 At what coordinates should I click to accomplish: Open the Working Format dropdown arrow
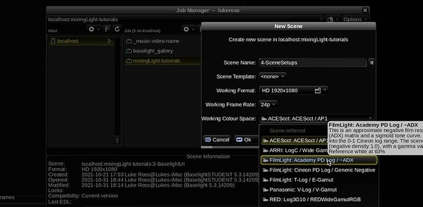pyautogui.click(x=325, y=90)
